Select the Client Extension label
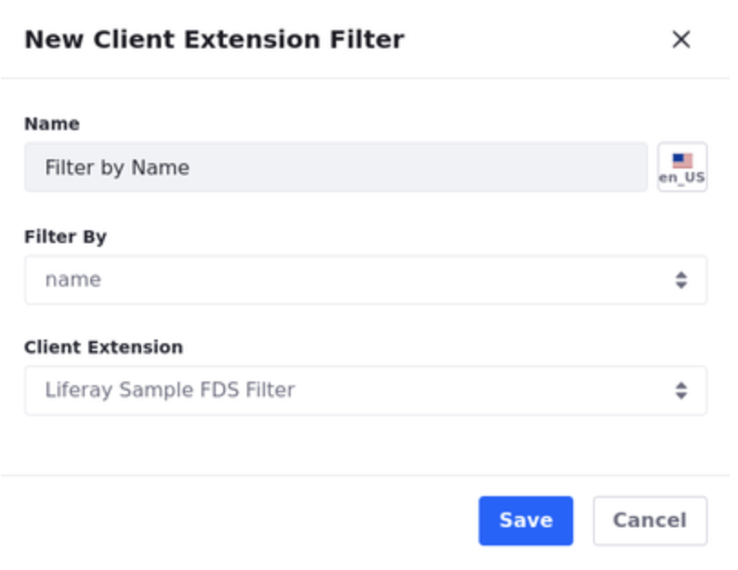The height and width of the screenshot is (570, 738). [x=104, y=348]
